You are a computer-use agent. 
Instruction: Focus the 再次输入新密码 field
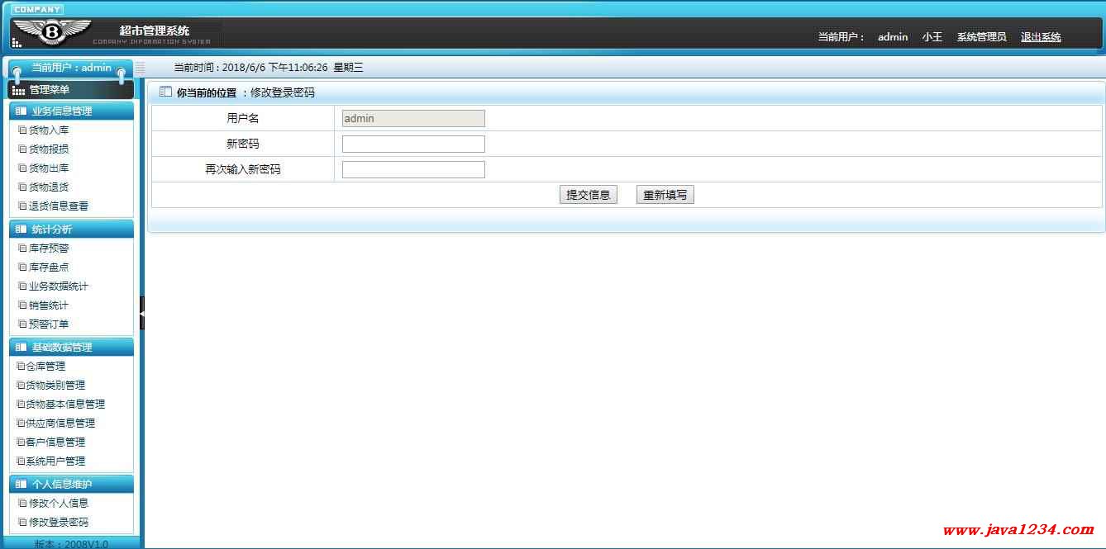tap(413, 170)
